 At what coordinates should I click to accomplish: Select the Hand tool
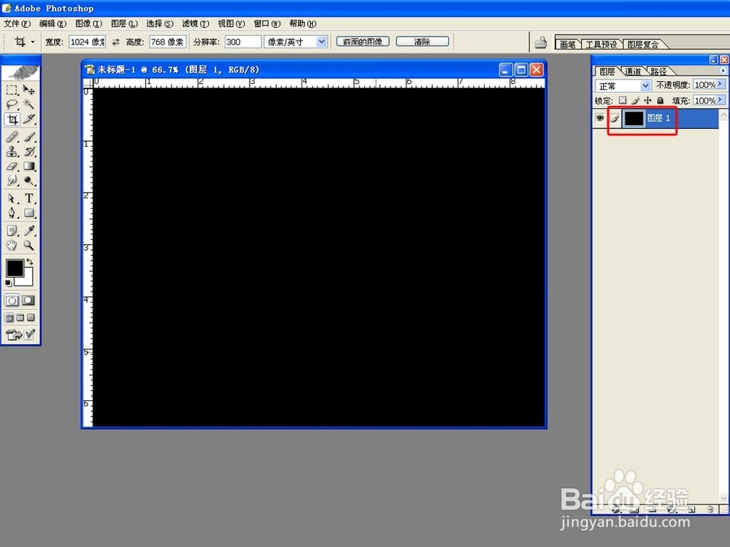[x=12, y=245]
